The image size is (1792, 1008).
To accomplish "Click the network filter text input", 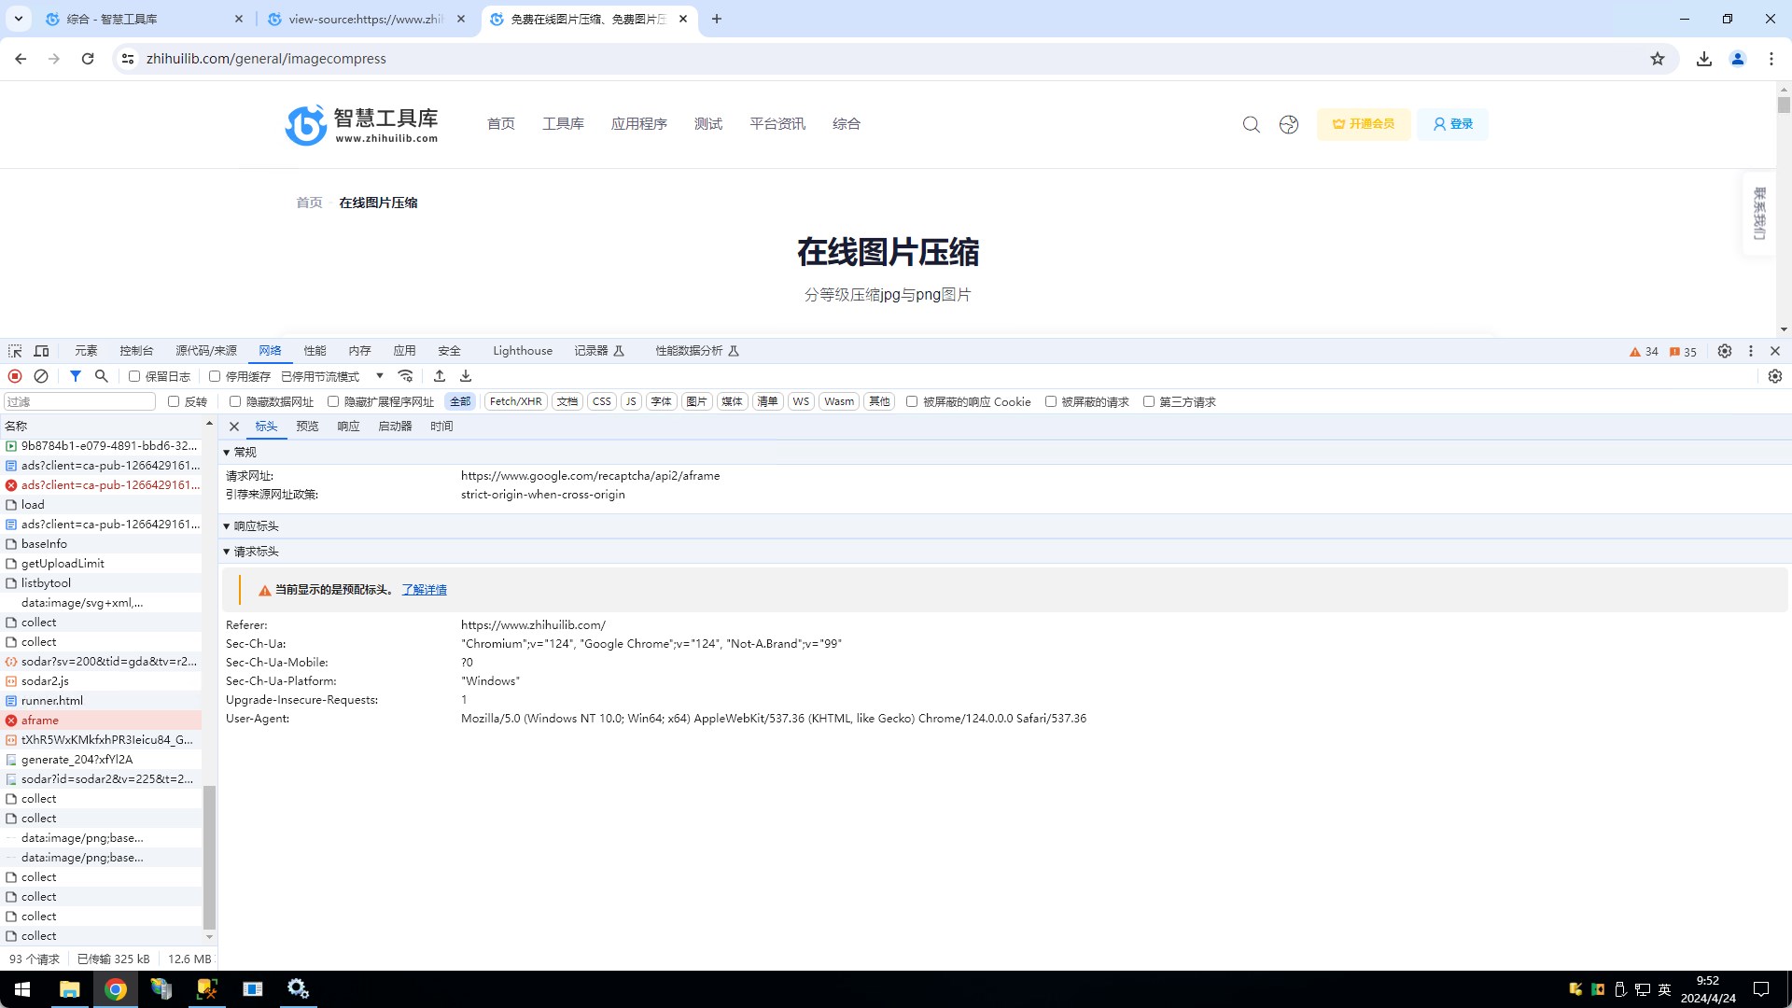I will [x=79, y=401].
